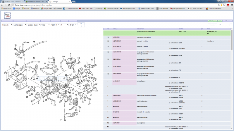Select the 'capsule a depression' row
The image size is (234, 131).
167,37
